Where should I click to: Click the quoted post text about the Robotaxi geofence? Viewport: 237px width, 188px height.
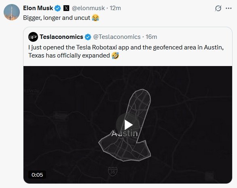pyautogui.click(x=126, y=51)
